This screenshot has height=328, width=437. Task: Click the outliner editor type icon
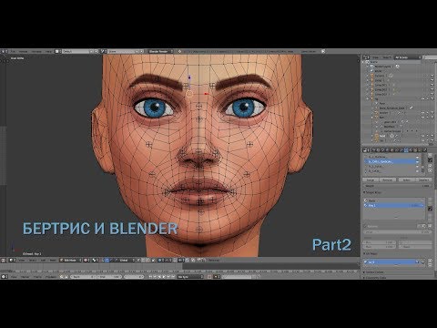point(366,57)
